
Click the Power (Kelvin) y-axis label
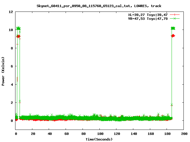click(x=3, y=71)
